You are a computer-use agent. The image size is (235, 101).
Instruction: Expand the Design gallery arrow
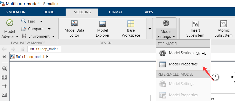150,29
